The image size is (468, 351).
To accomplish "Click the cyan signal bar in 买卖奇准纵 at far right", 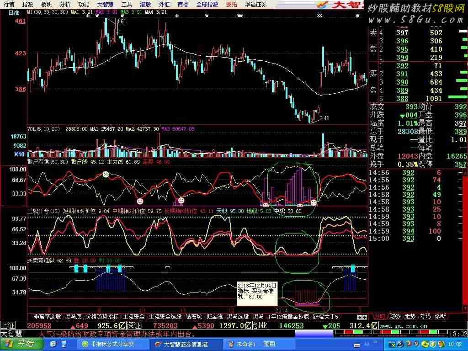I will pyautogui.click(x=353, y=268).
